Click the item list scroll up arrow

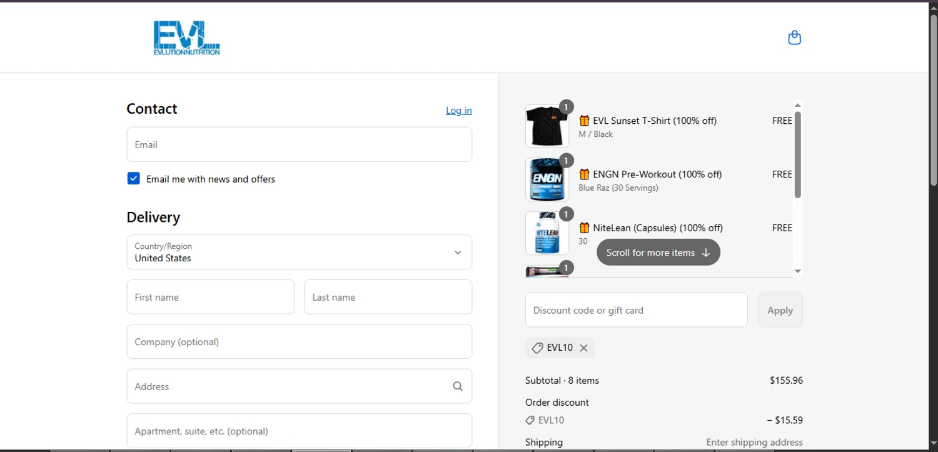click(x=797, y=105)
